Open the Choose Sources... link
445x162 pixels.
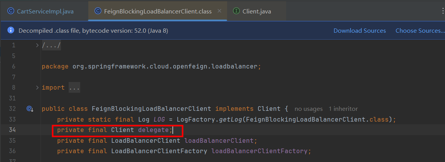(x=420, y=31)
